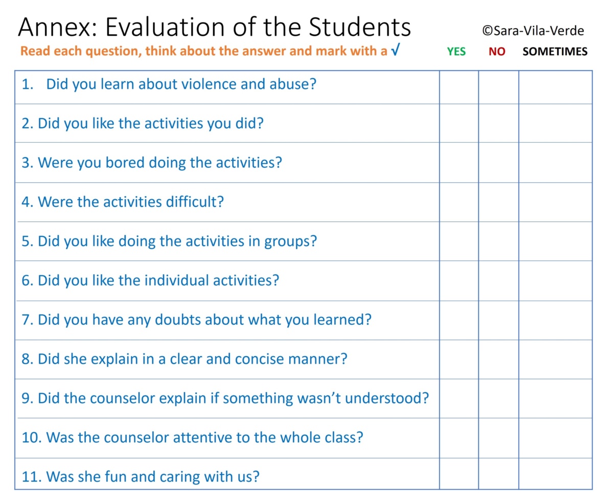Click the ©Sara-Vila-Verde copyright text

533,31
